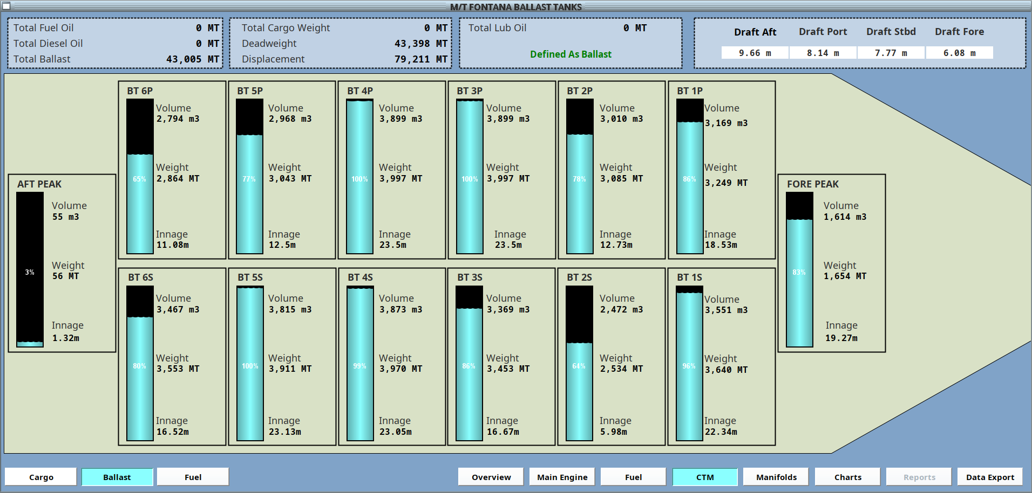Click BT 3P innage 23.5m
This screenshot has width=1032, height=493.
[508, 245]
